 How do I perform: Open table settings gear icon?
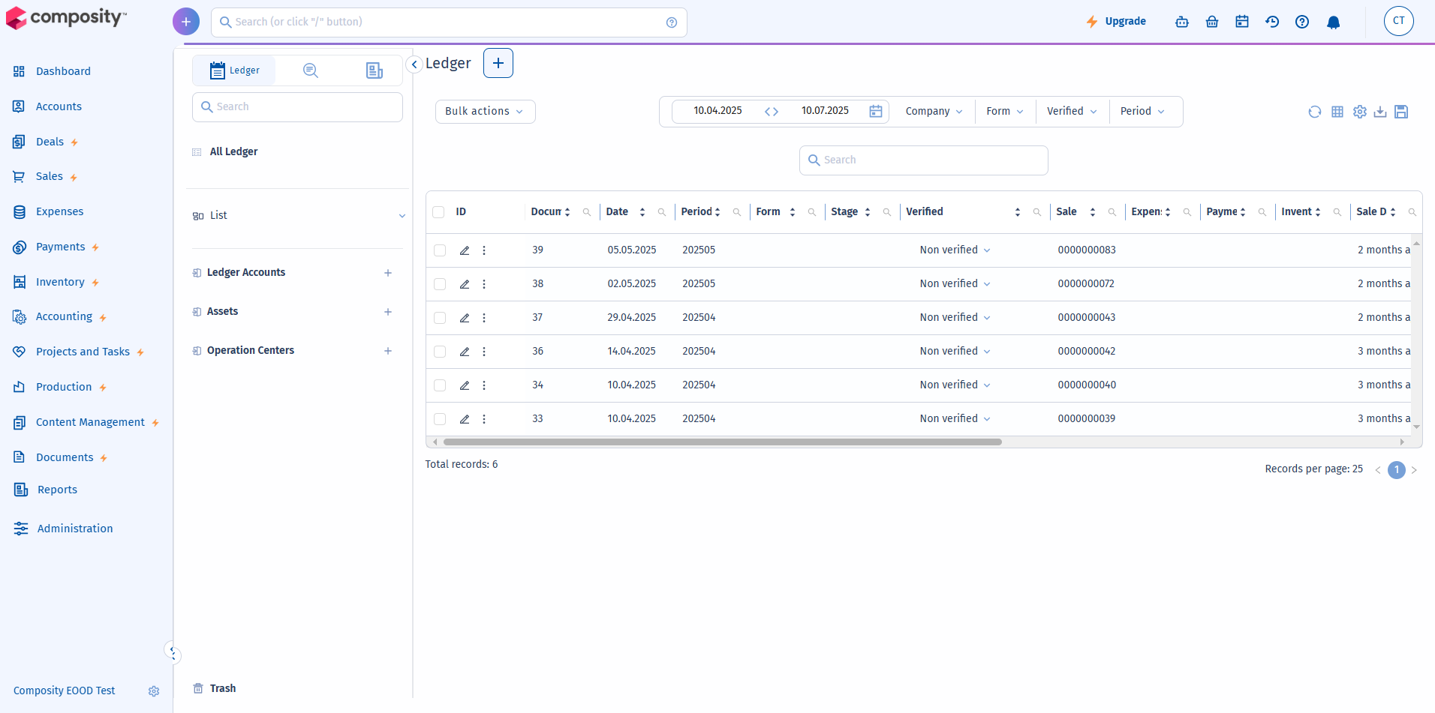point(1360,112)
